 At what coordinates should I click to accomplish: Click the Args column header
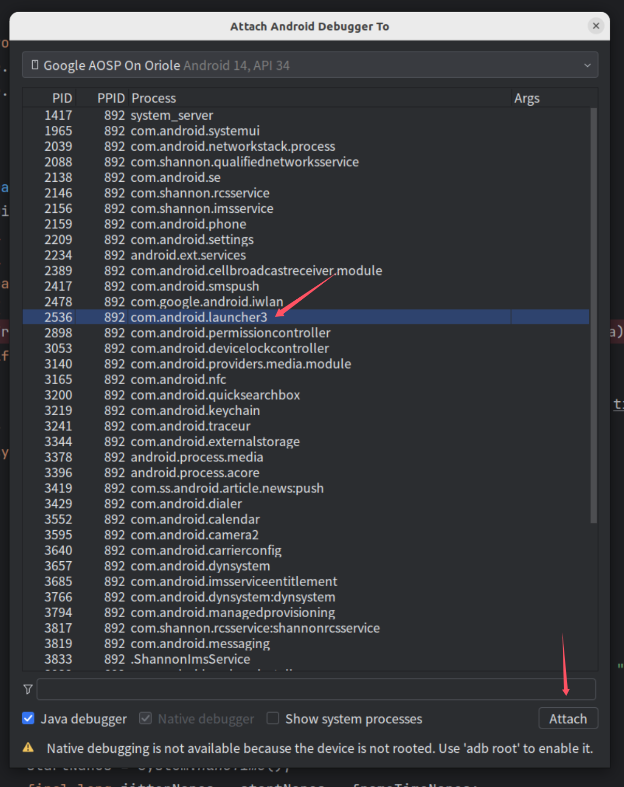(527, 98)
